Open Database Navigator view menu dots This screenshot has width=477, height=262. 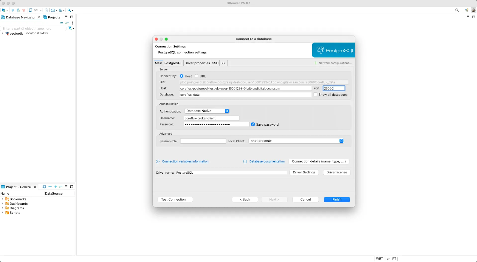pyautogui.click(x=72, y=23)
